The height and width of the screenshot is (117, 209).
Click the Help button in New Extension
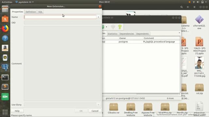[x=17, y=111]
